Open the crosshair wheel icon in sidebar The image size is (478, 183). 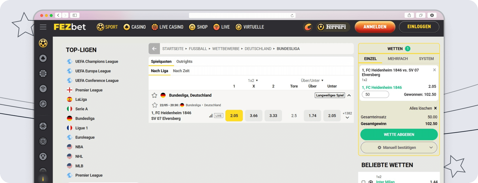click(43, 126)
